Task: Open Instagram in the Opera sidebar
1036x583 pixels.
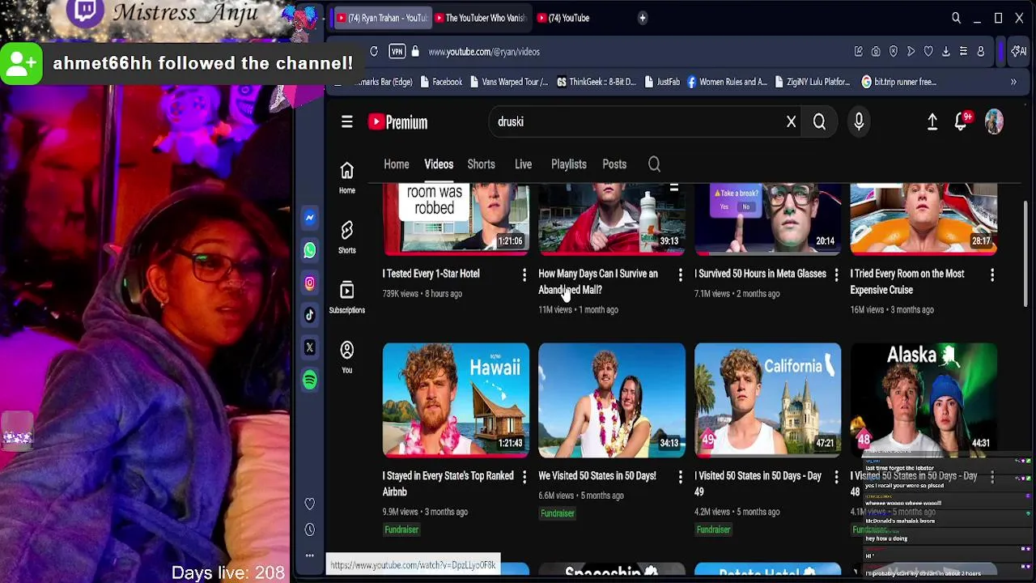Action: pyautogui.click(x=309, y=283)
